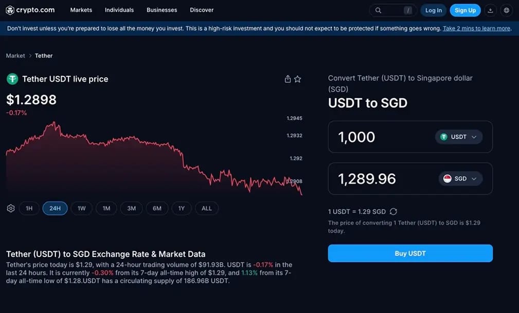Open the search magnifier icon
The image size is (519, 313).
[378, 11]
